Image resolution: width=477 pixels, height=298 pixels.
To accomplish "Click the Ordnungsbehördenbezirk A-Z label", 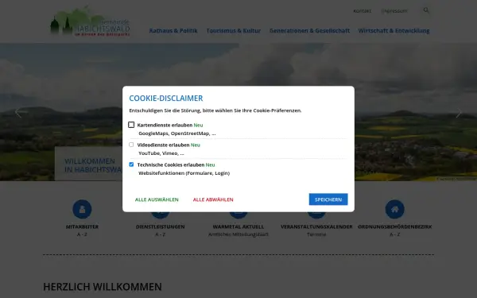I will (x=395, y=230).
